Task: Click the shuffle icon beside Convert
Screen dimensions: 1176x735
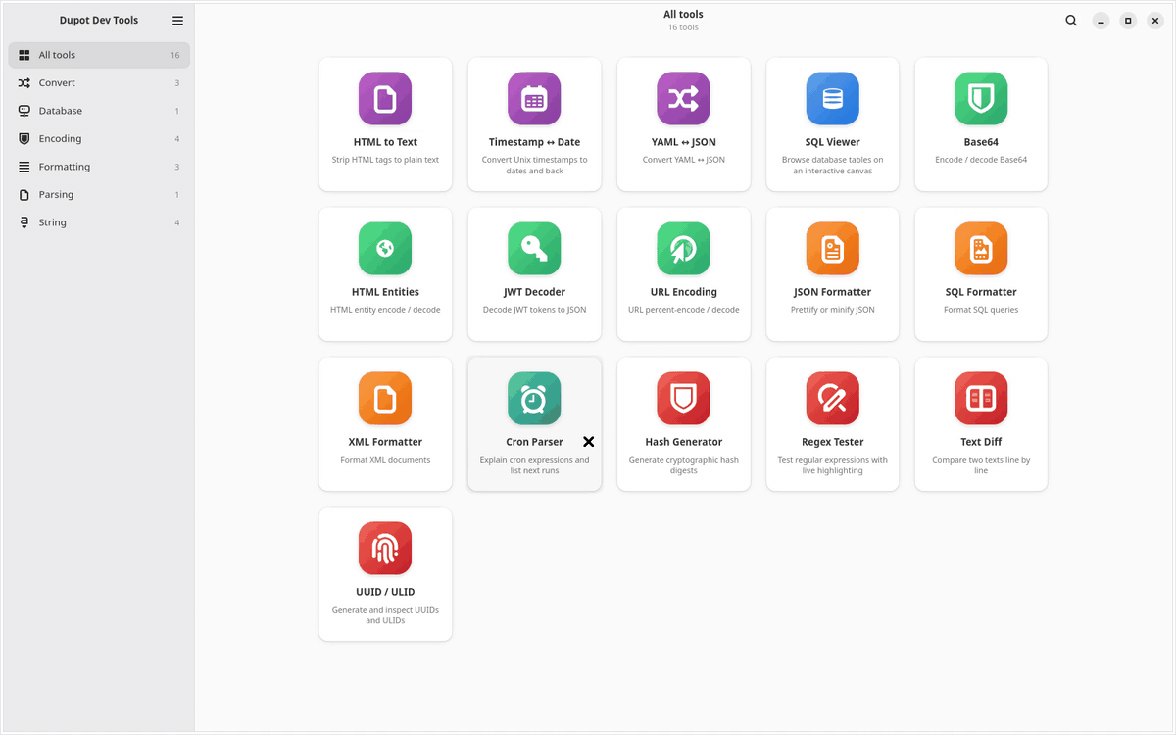Action: (x=24, y=83)
